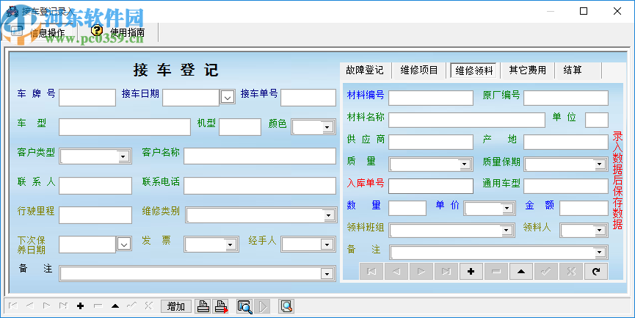Expand the 质量 dropdown

tap(464, 165)
